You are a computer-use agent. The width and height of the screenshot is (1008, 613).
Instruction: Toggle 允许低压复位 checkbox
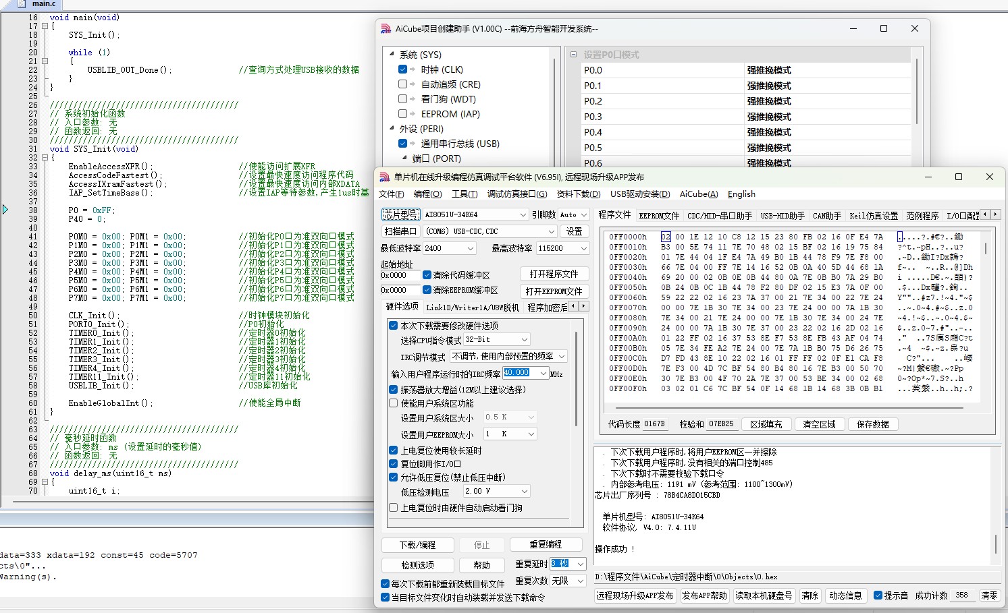pyautogui.click(x=394, y=477)
